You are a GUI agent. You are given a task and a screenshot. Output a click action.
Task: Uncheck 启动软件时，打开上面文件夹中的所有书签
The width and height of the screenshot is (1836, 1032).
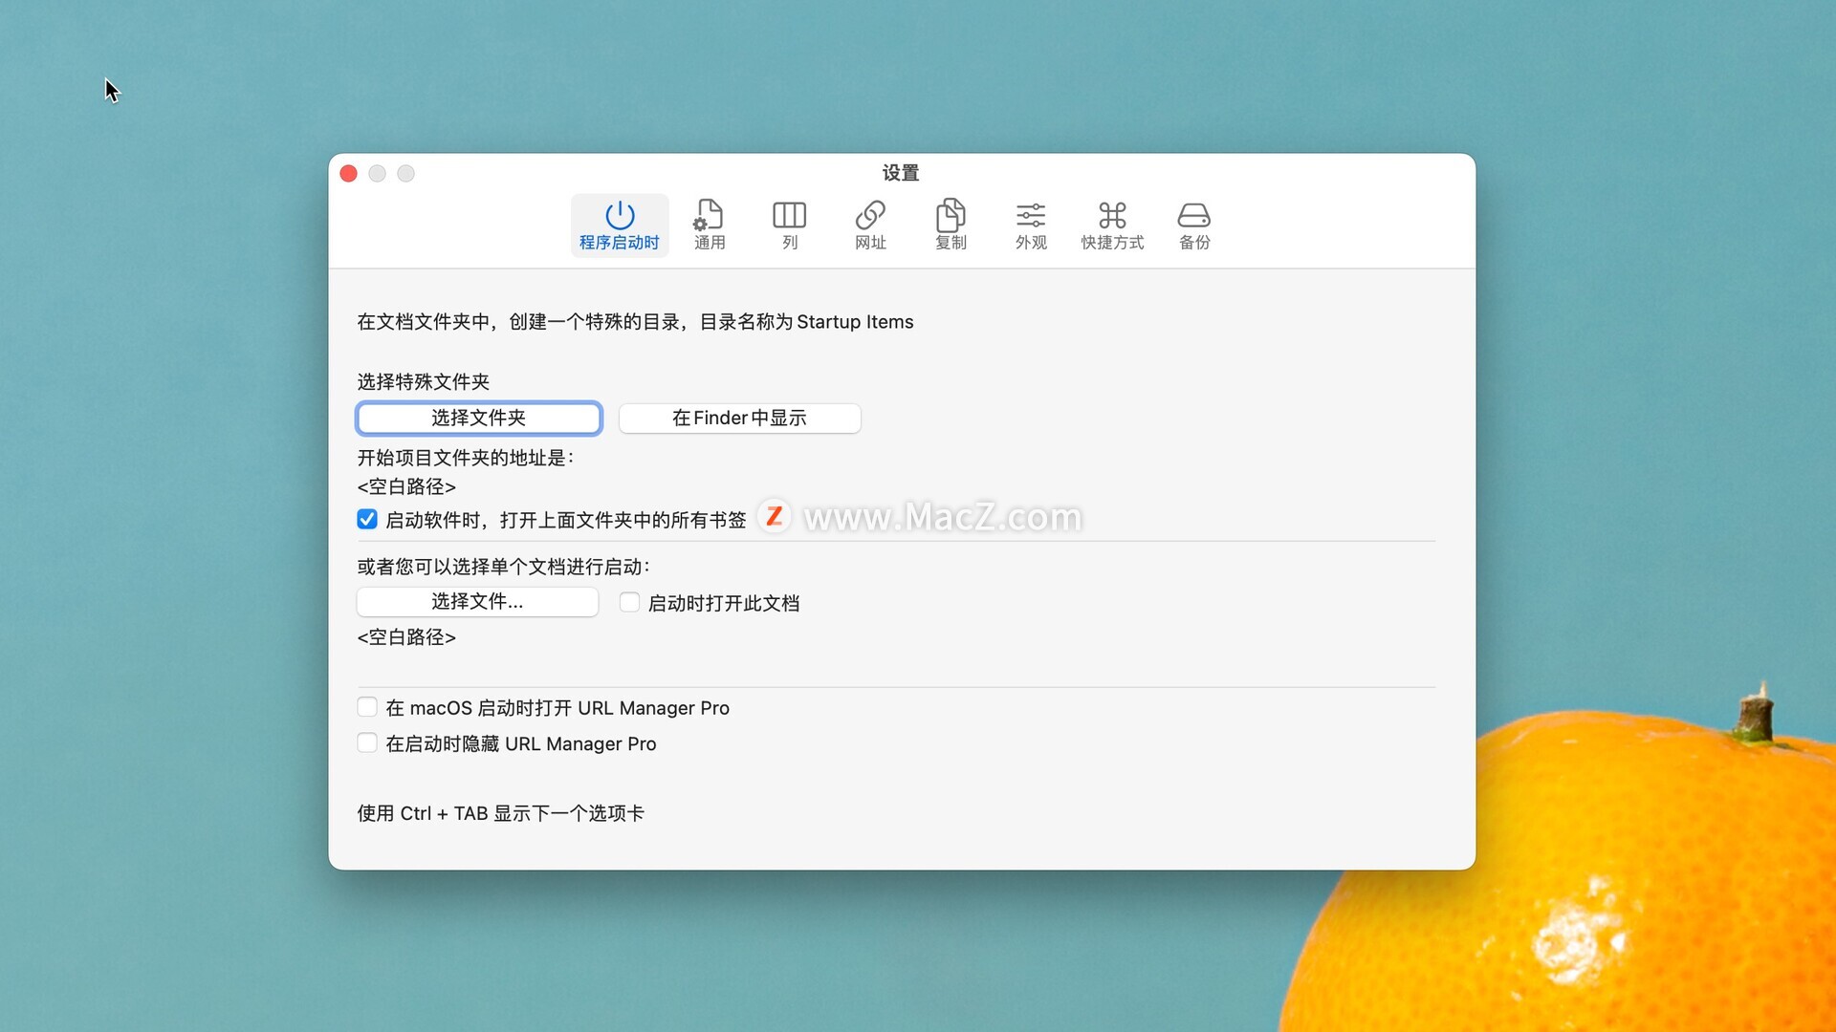click(x=367, y=519)
